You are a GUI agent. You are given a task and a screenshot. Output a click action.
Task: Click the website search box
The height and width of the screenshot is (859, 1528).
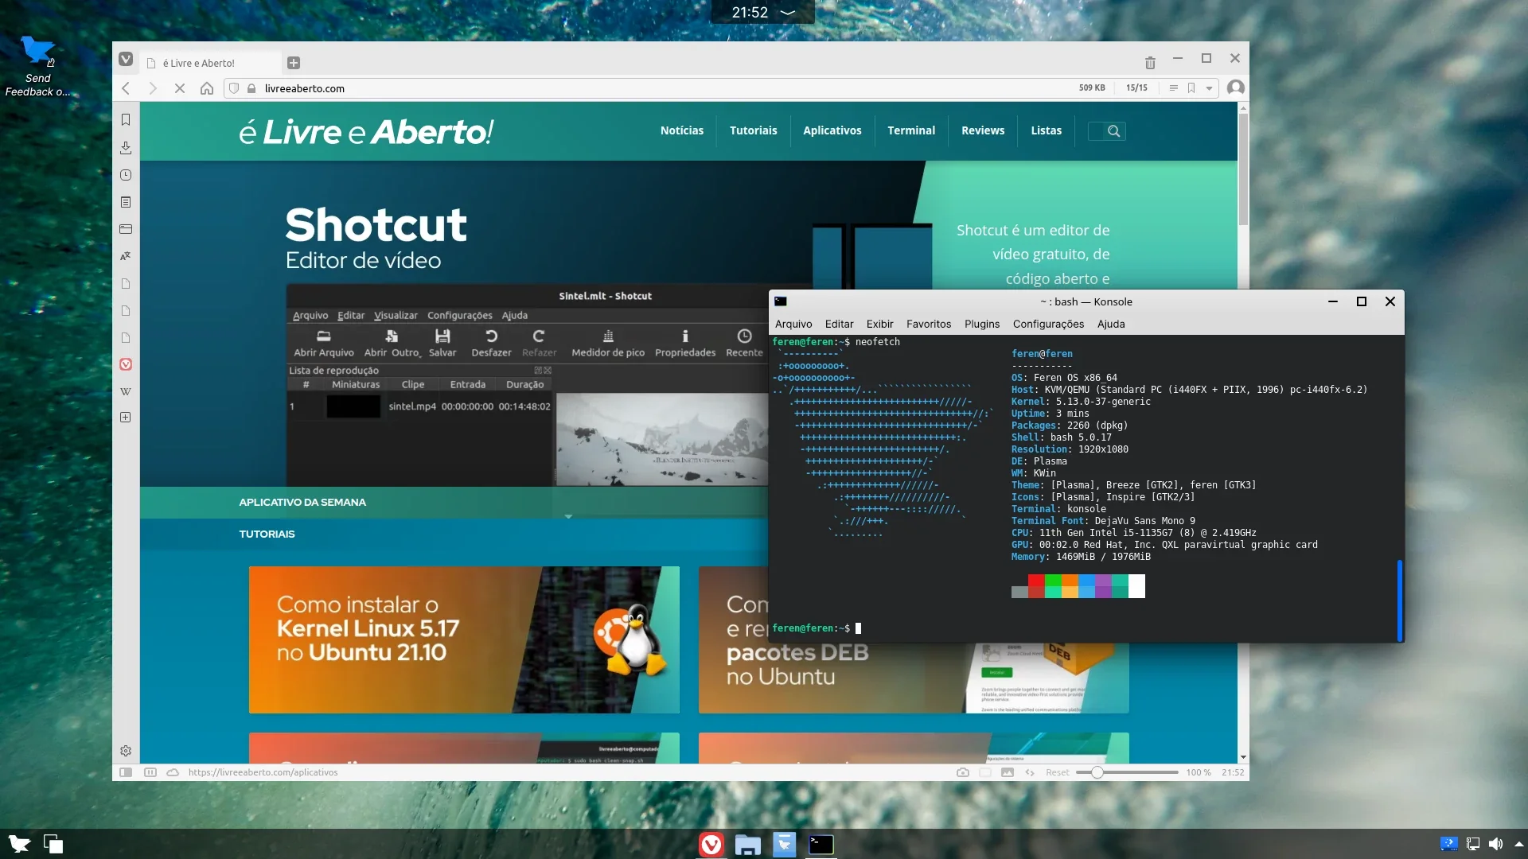(1107, 131)
